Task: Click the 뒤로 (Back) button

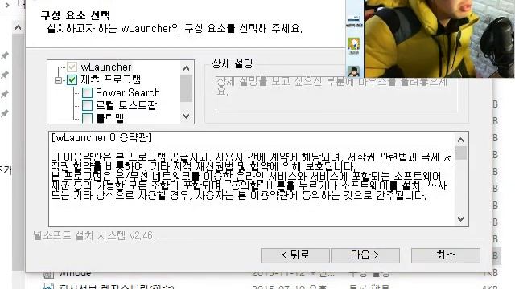Action: click(x=295, y=255)
